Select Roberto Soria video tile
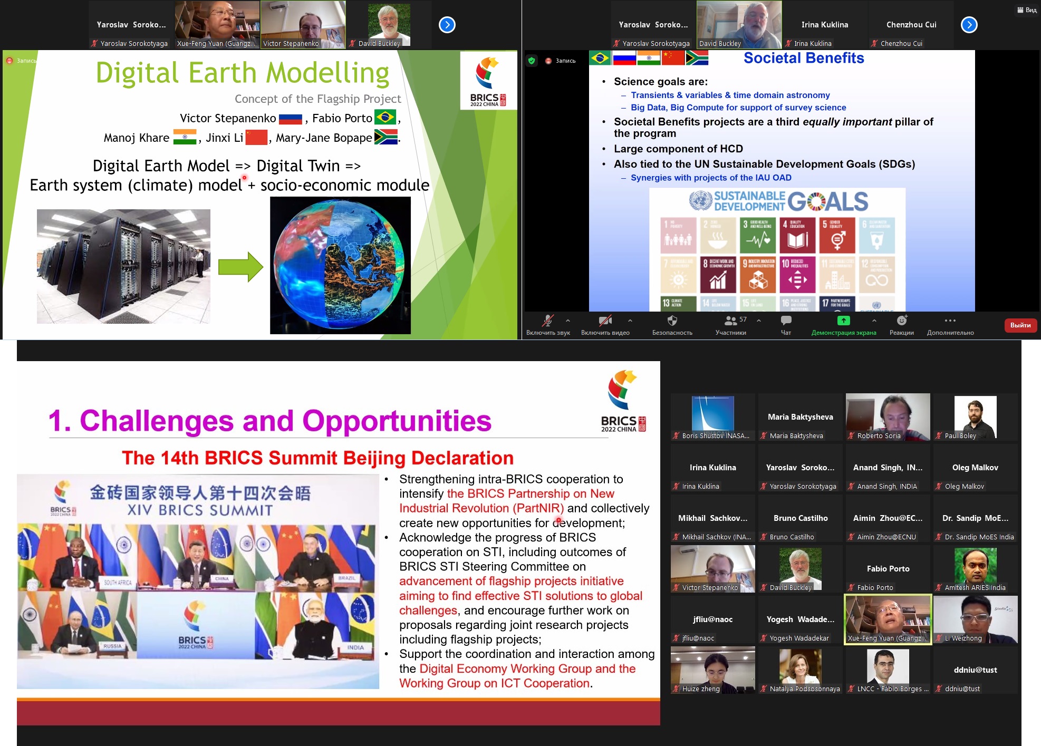 [888, 416]
